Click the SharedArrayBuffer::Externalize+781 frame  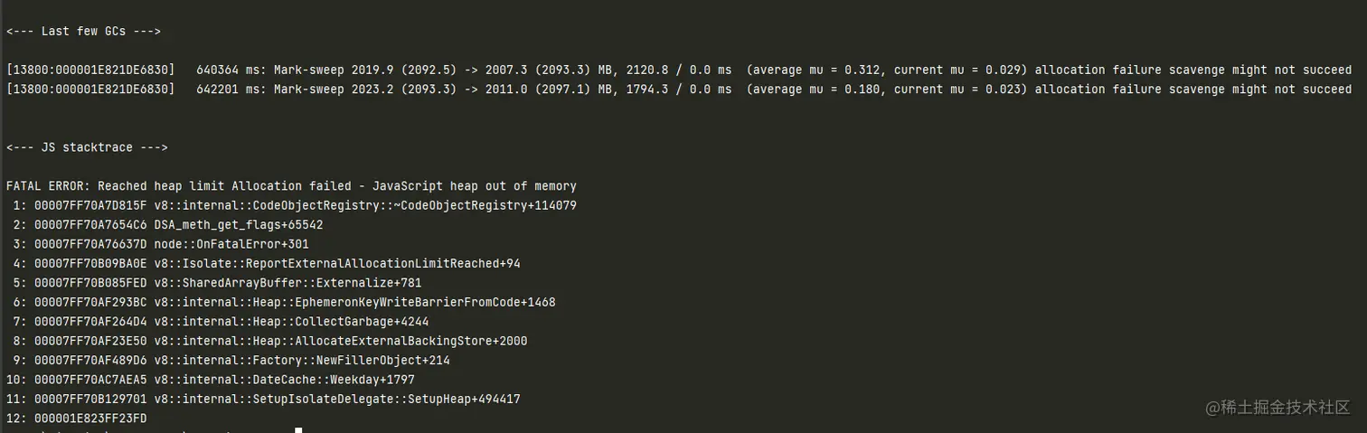[288, 283]
